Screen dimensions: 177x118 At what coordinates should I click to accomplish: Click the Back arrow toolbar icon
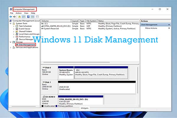[11, 17]
